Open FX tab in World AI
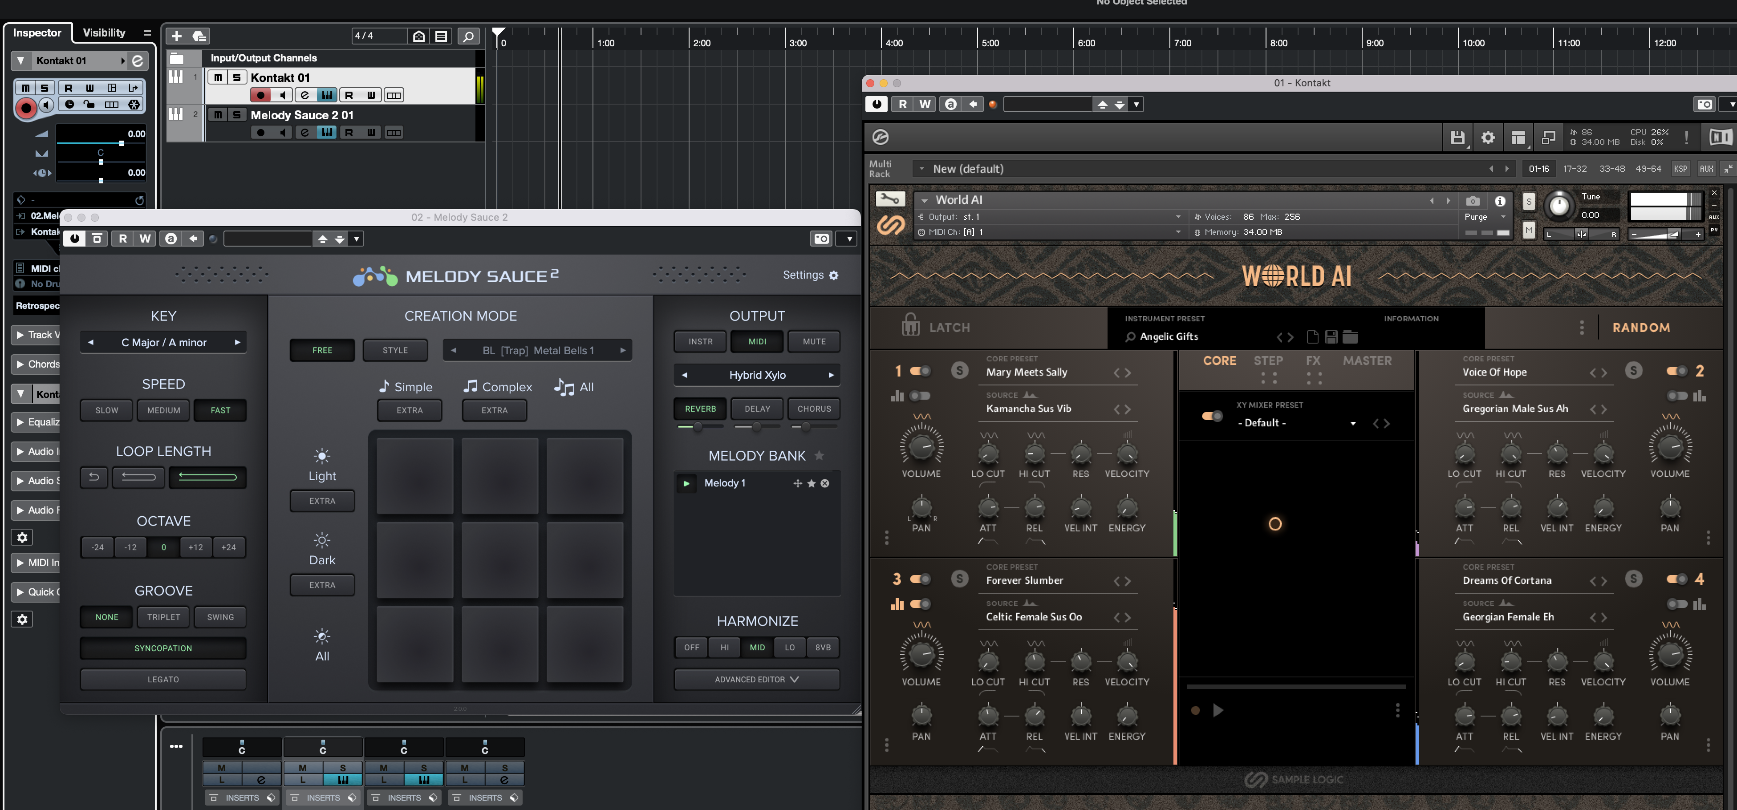1737x810 pixels. click(1313, 360)
